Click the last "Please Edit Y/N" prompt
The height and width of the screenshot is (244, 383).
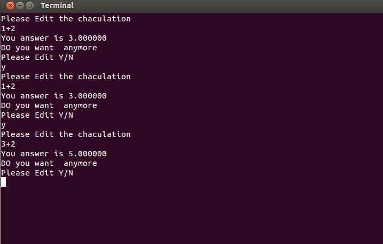coord(37,173)
